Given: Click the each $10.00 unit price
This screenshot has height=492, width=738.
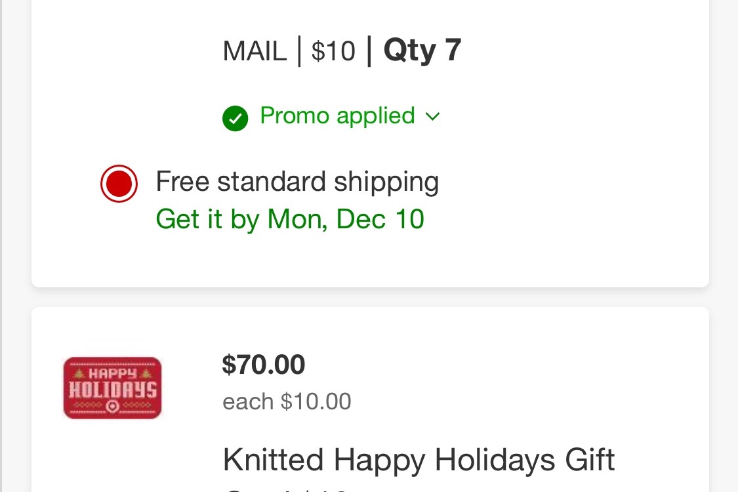Looking at the screenshot, I should click(287, 401).
